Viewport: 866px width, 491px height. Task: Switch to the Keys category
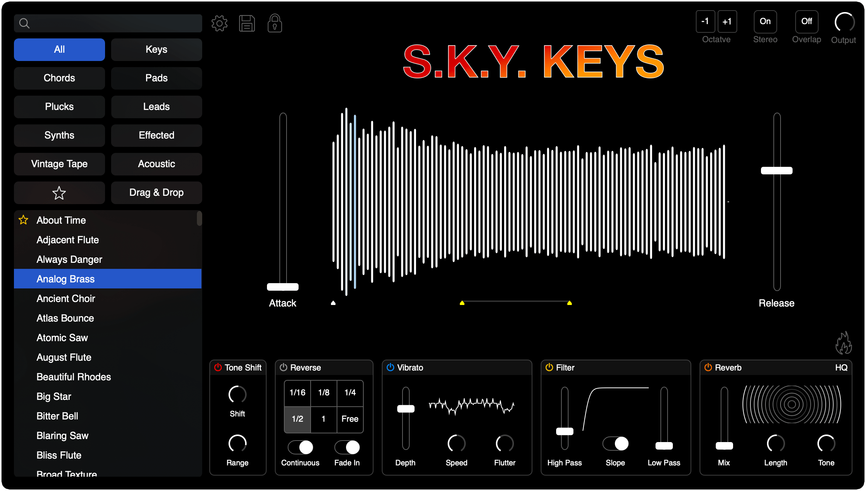click(x=156, y=49)
